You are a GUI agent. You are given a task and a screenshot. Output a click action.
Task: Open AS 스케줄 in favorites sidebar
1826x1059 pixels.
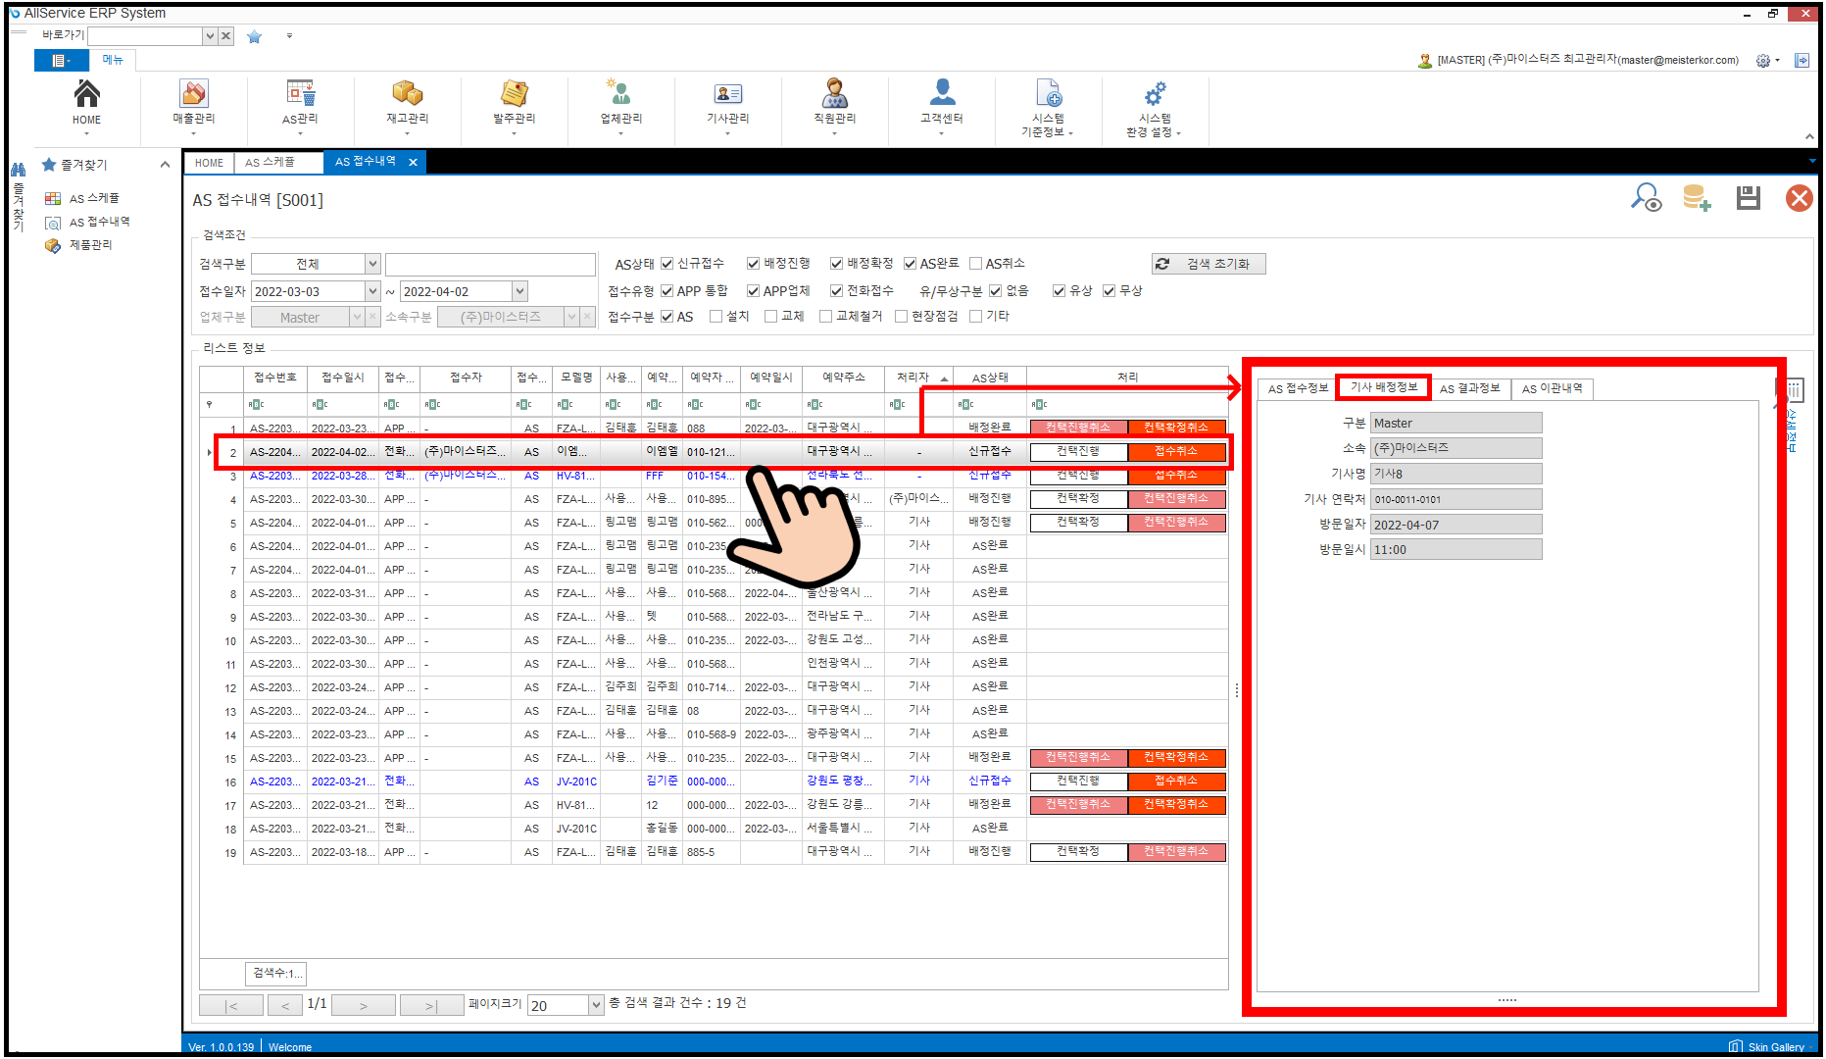(x=94, y=198)
